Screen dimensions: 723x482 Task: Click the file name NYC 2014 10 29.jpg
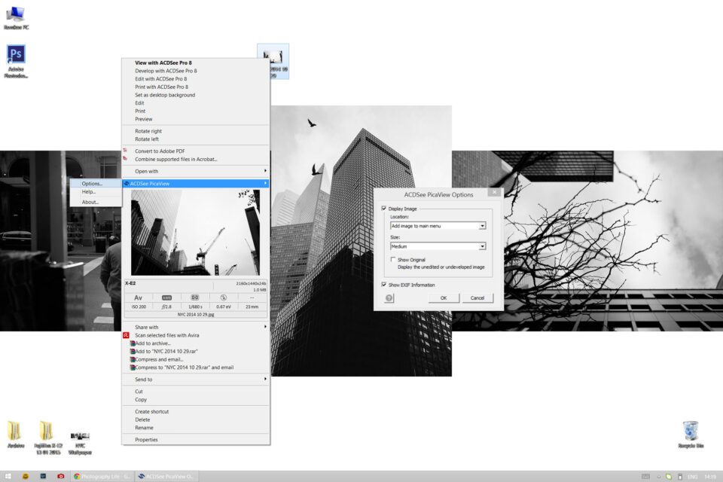[x=196, y=315]
